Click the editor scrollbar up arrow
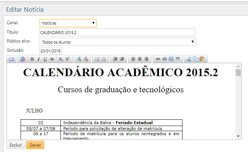 tap(238, 66)
